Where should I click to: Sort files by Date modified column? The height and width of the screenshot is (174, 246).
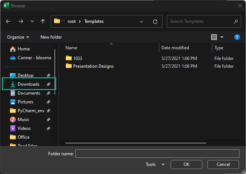[x=175, y=48]
